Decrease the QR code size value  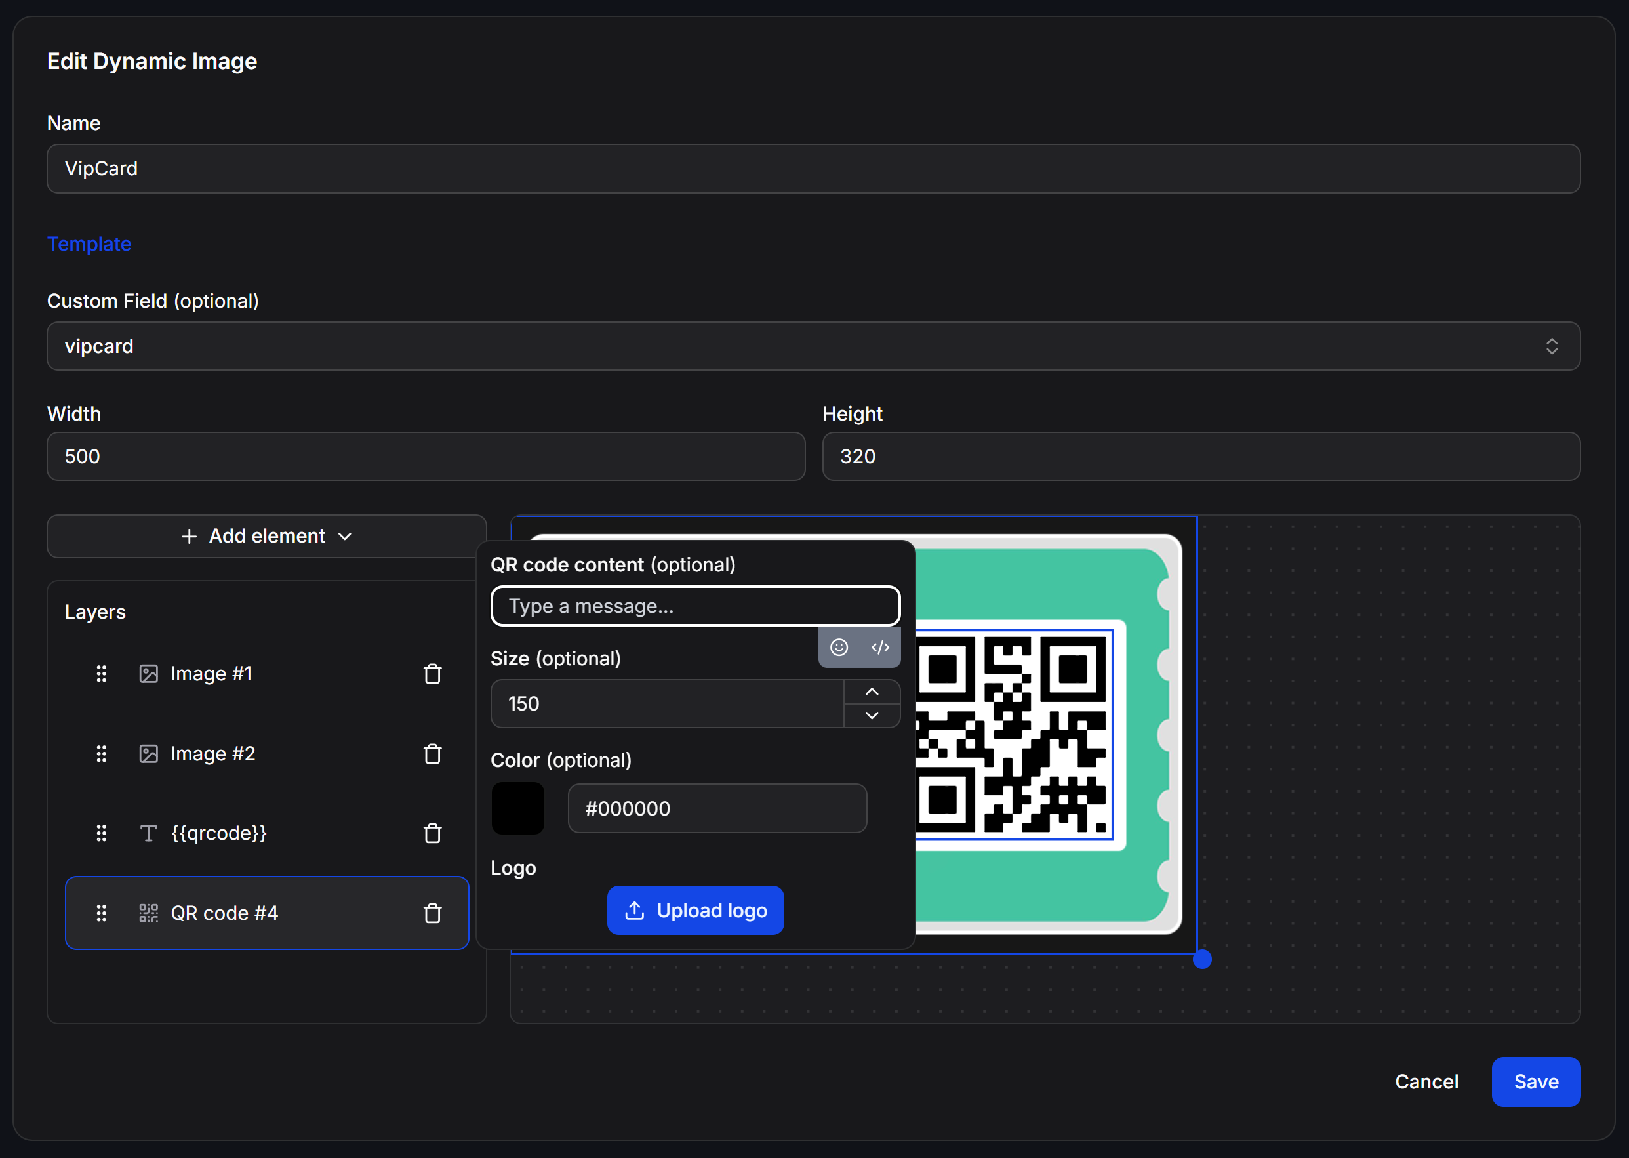tap(872, 715)
